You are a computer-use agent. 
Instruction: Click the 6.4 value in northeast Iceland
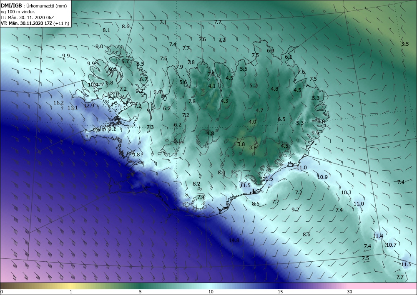(271, 50)
